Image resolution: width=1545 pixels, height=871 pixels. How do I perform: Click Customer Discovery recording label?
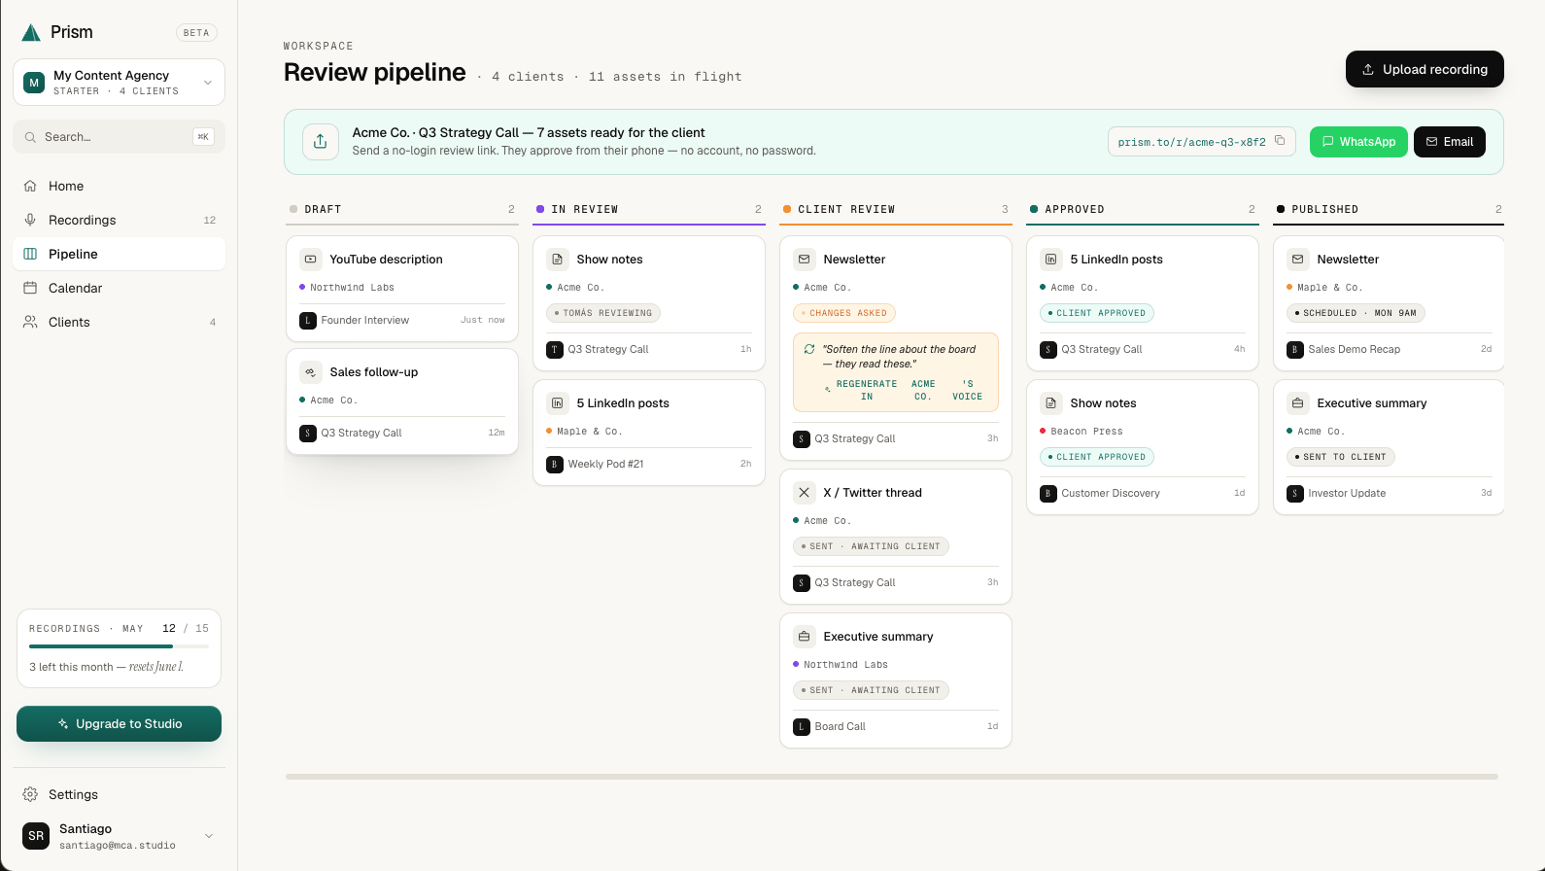[1111, 493]
